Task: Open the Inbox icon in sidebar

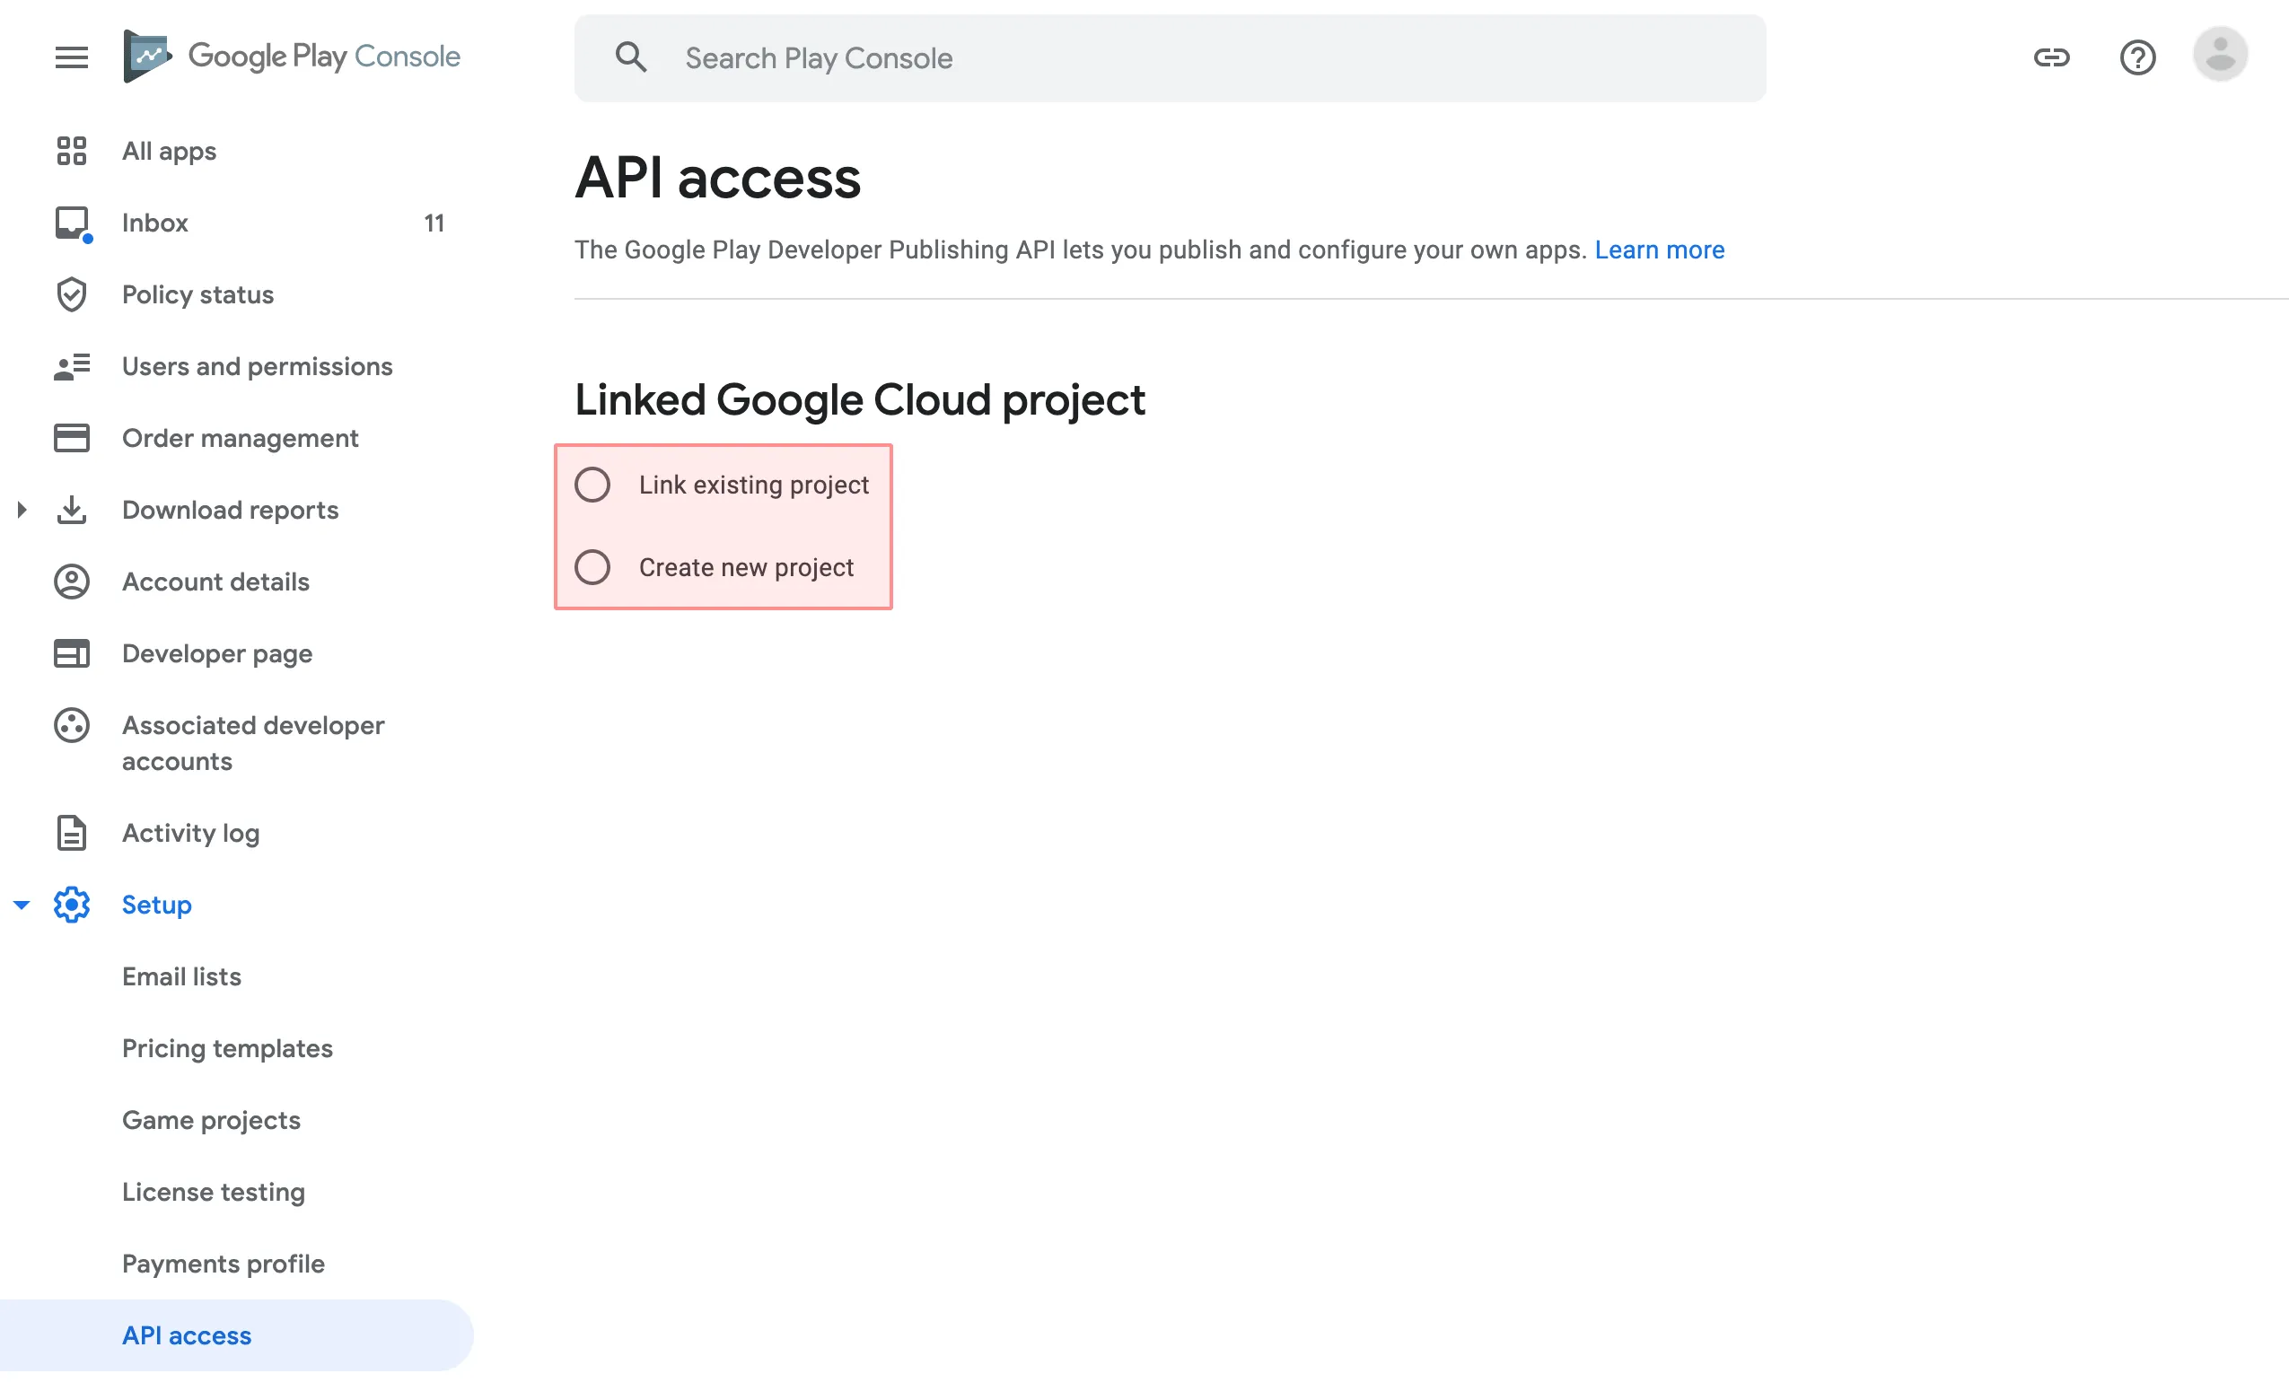Action: click(72, 222)
